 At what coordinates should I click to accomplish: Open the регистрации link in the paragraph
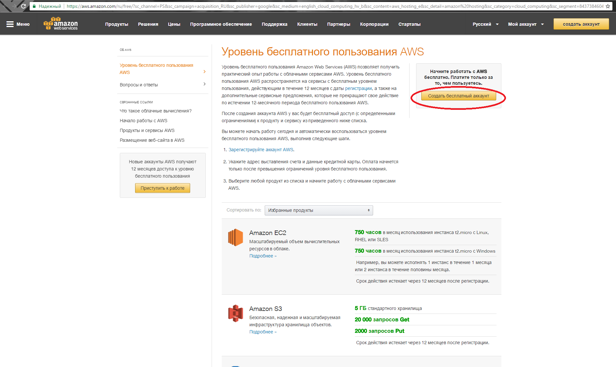pyautogui.click(x=358, y=88)
